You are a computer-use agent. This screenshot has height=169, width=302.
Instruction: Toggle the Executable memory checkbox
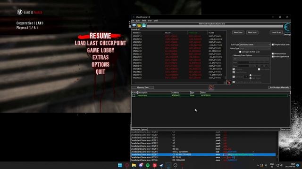pos(259,69)
